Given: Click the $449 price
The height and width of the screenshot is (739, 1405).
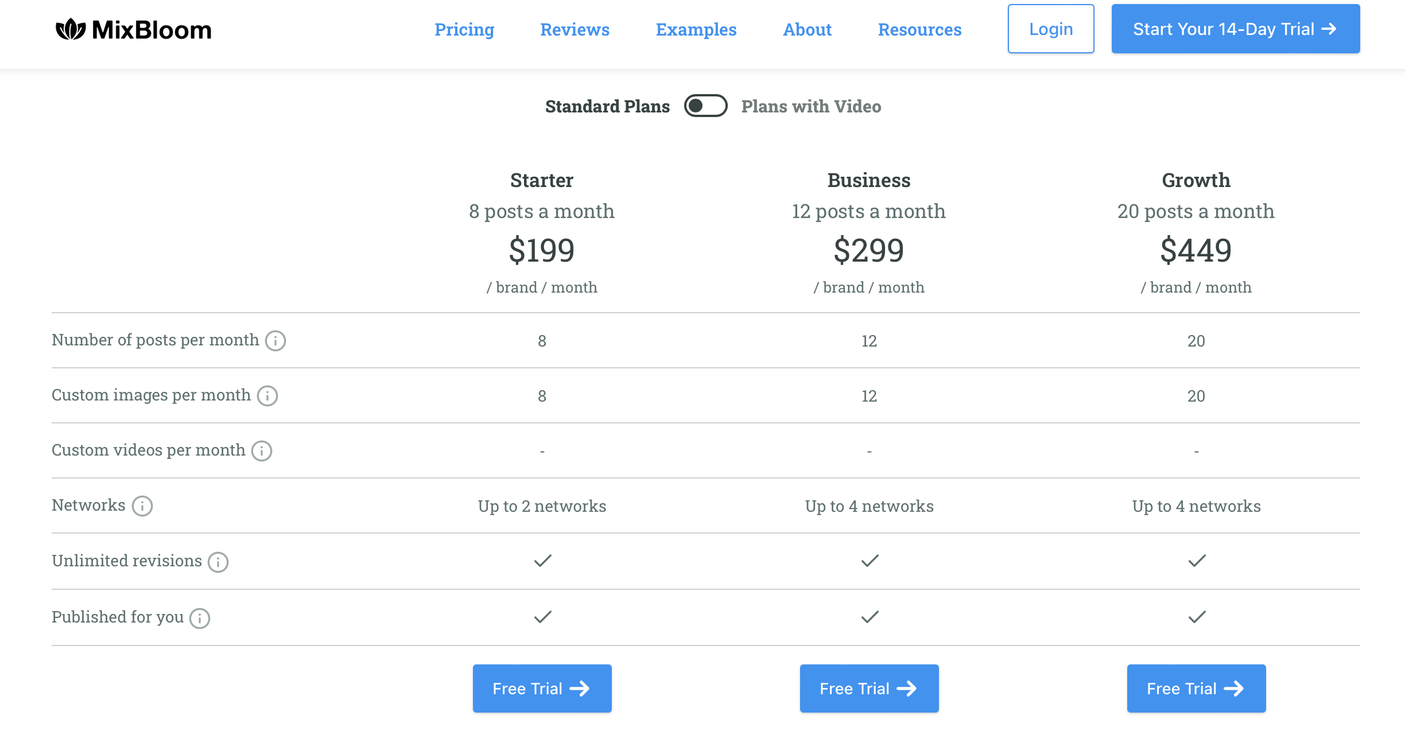Looking at the screenshot, I should (x=1196, y=250).
